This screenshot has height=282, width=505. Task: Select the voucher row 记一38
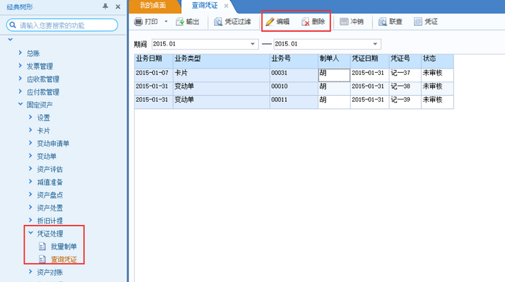294,87
